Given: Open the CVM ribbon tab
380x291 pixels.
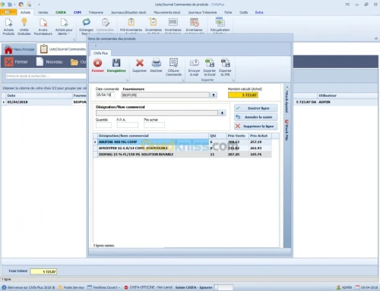Looking at the screenshot, I should [x=78, y=12].
